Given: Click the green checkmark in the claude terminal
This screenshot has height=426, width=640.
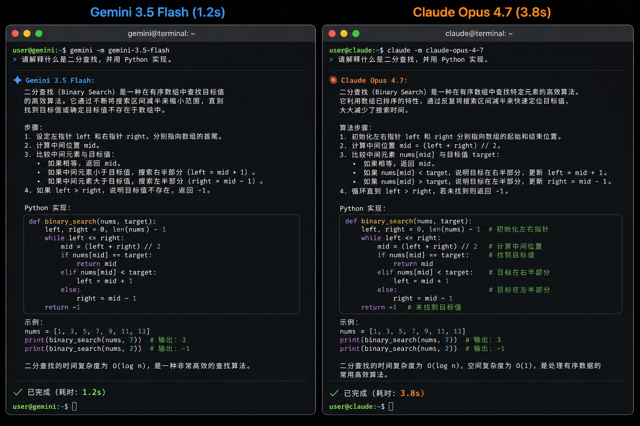Looking at the screenshot, I should pos(334,393).
